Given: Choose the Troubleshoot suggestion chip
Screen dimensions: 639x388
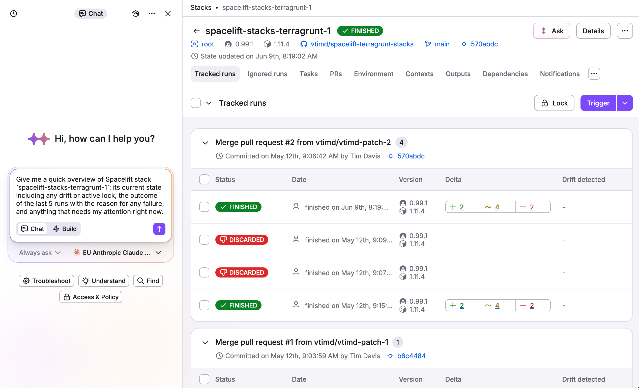Looking at the screenshot, I should [x=46, y=281].
